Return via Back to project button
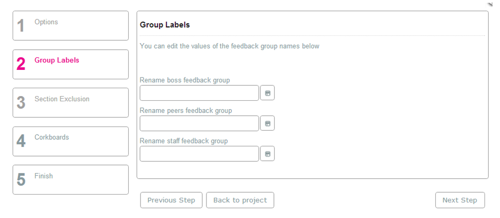This screenshot has height=218, width=500. tap(240, 200)
